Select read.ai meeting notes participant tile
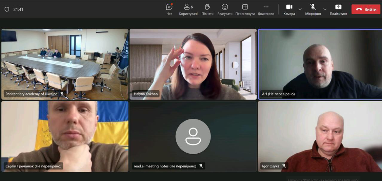 pyautogui.click(x=193, y=136)
